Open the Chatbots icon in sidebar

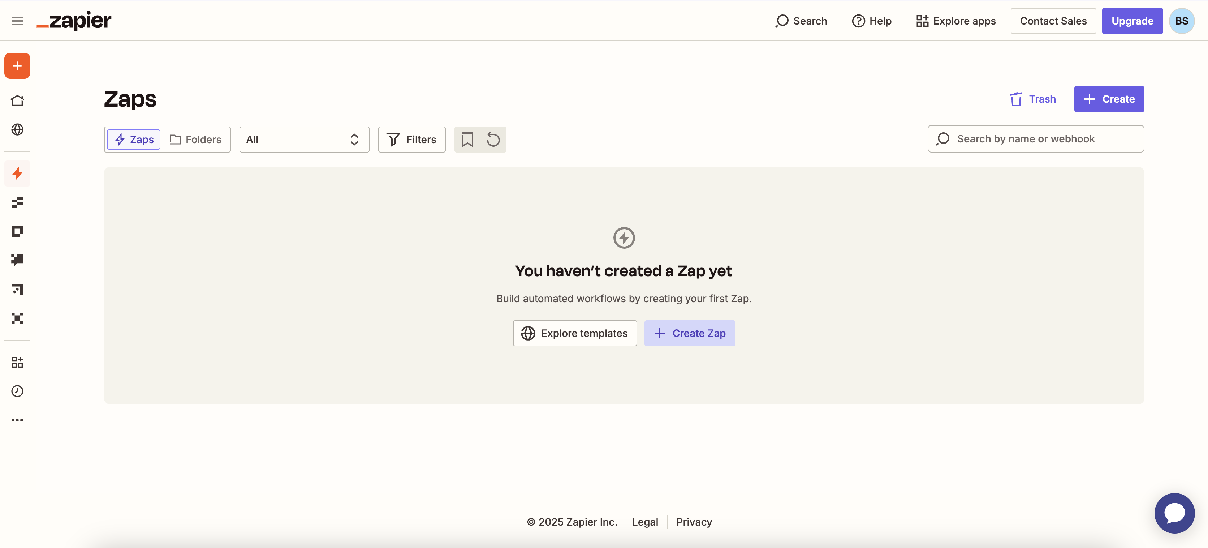click(17, 260)
